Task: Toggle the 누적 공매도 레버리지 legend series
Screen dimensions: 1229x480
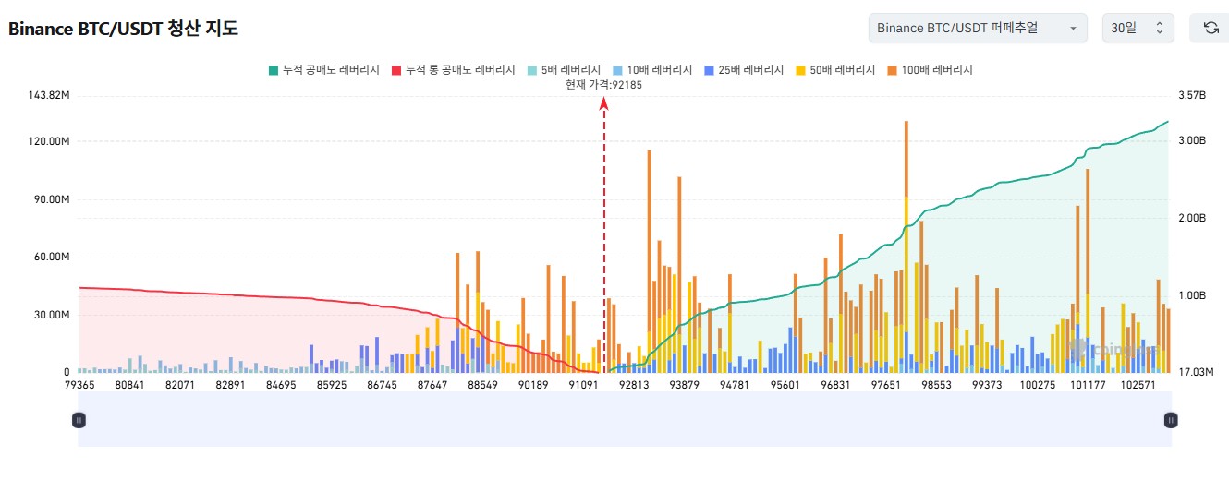Action: click(x=322, y=69)
